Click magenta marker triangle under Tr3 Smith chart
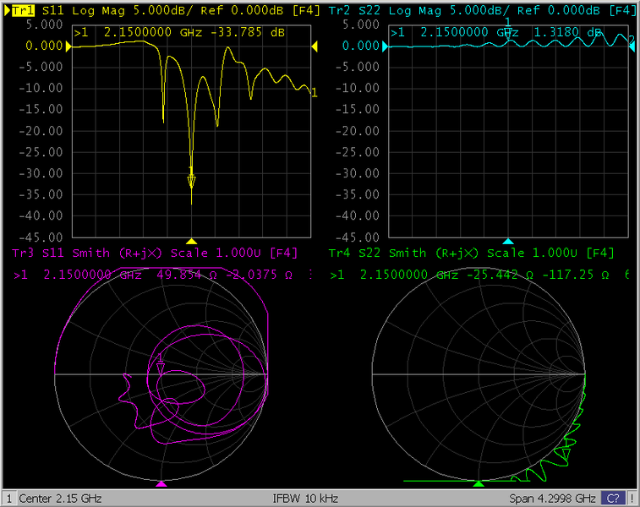The height and width of the screenshot is (507, 640). tap(162, 484)
